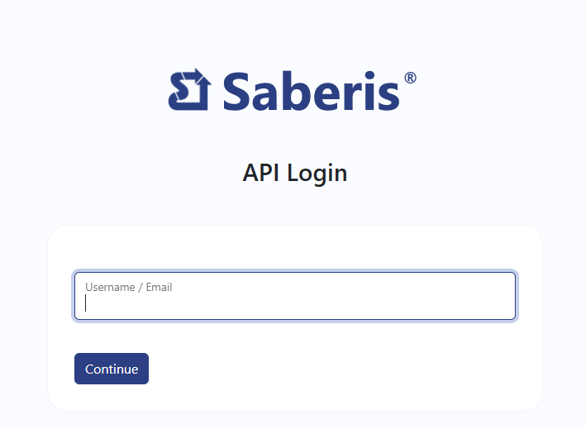Click the blinking text cursor in the field
Image resolution: width=586 pixels, height=429 pixels.
coord(86,303)
